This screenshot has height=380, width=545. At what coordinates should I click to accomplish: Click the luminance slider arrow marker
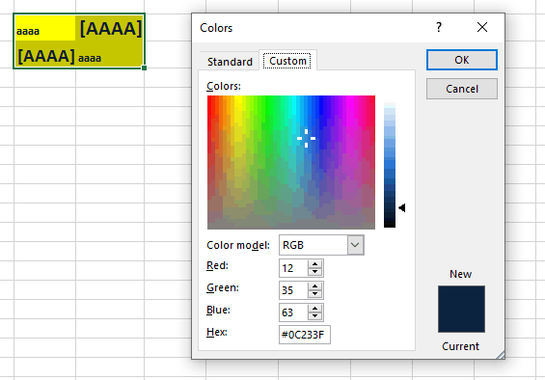point(402,208)
